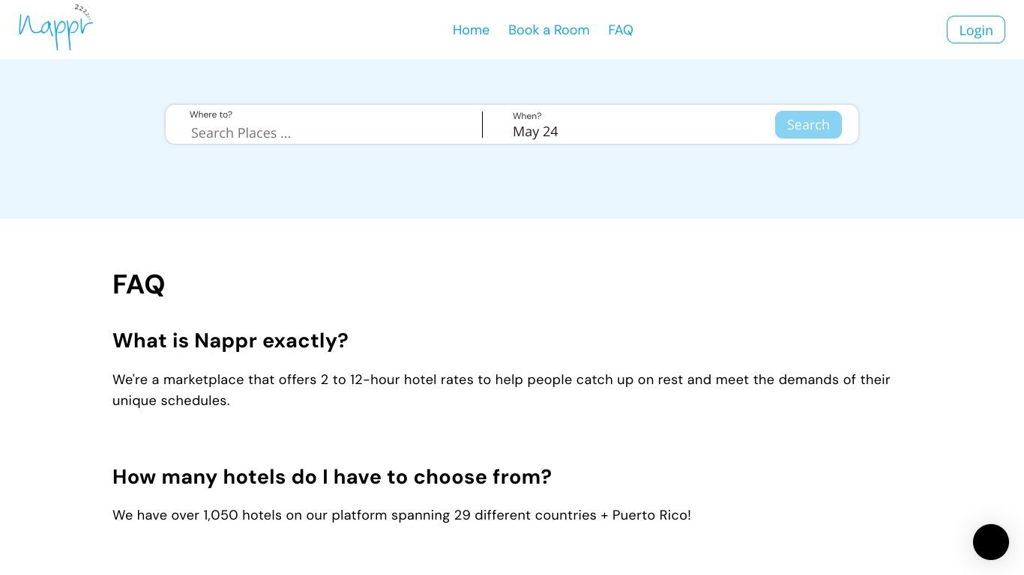Select the FAQ navigation link
The width and height of the screenshot is (1024, 575).
pyautogui.click(x=621, y=30)
